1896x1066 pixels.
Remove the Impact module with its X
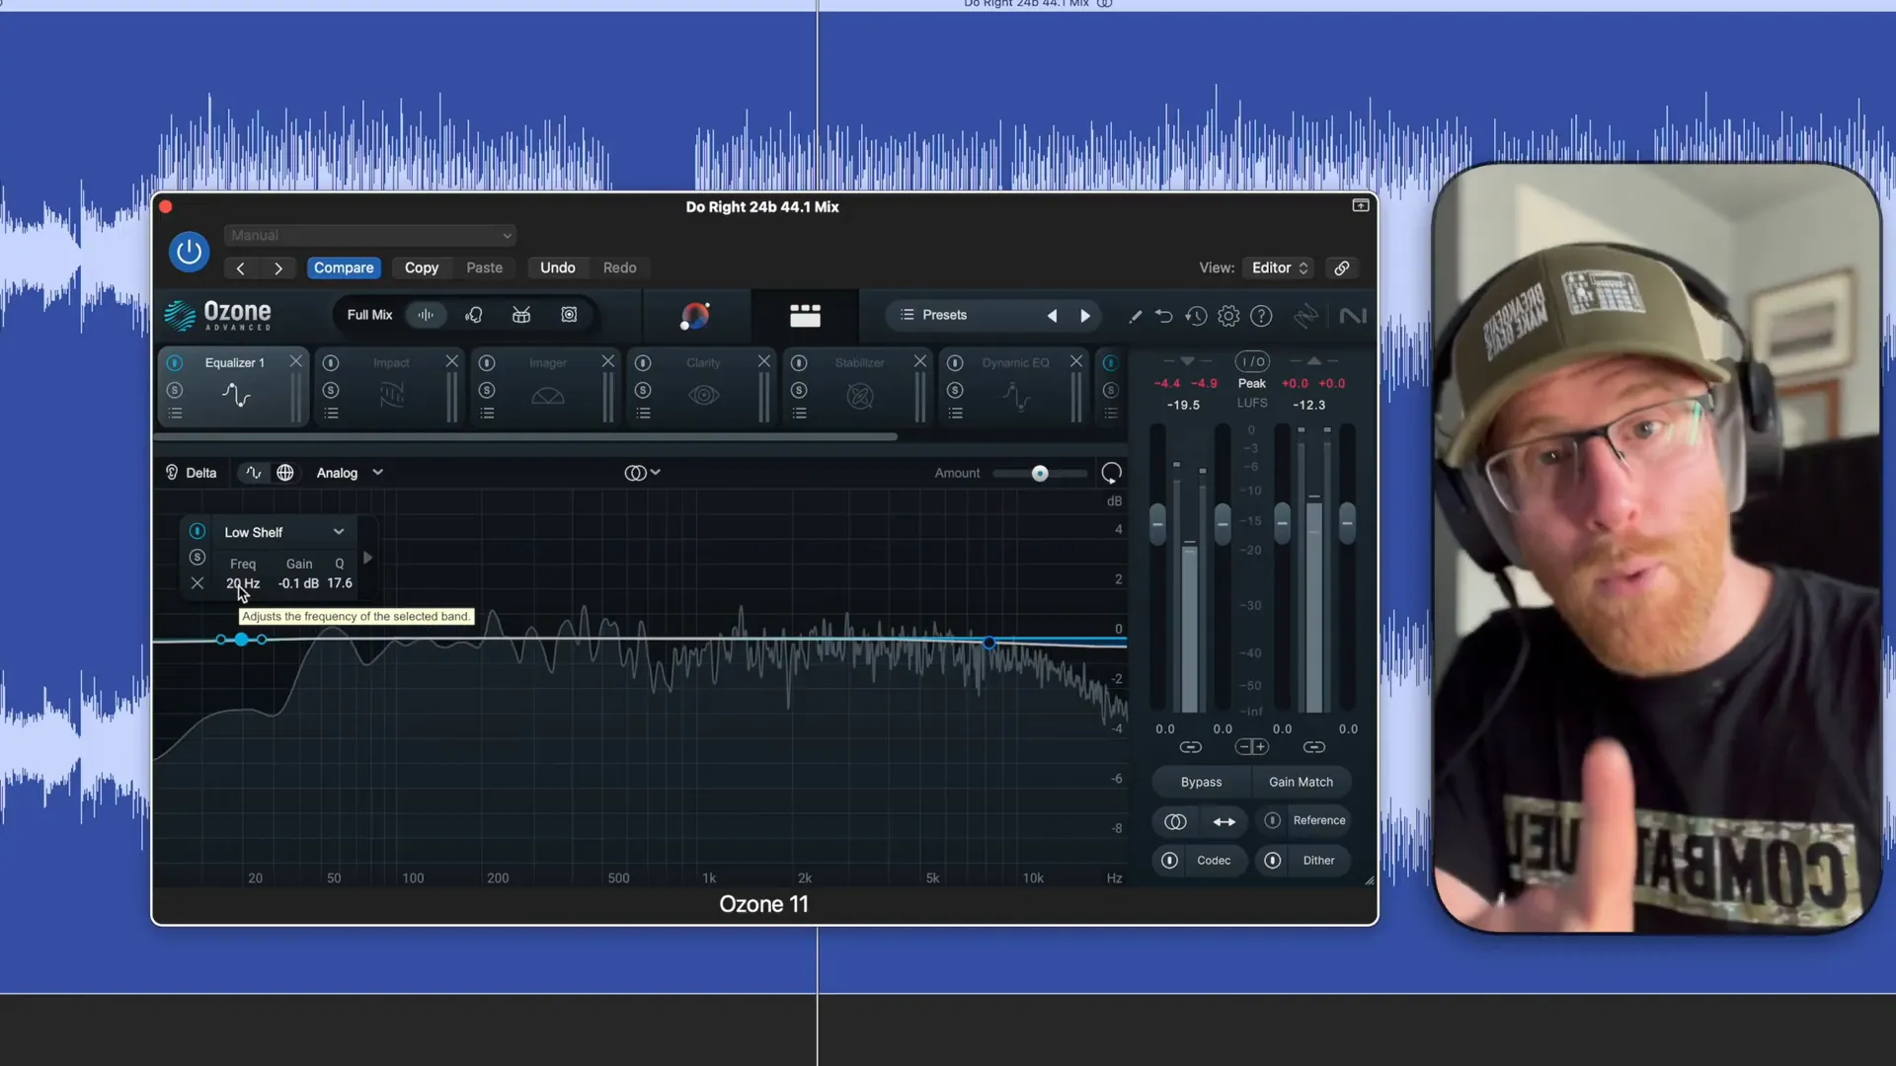(452, 361)
